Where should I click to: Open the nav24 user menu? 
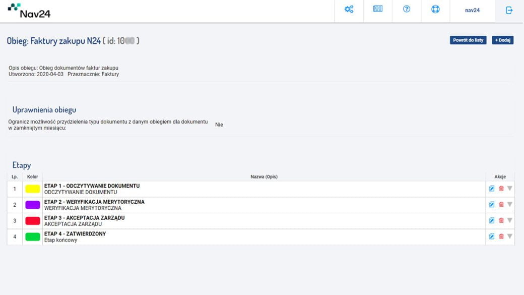[x=472, y=11]
